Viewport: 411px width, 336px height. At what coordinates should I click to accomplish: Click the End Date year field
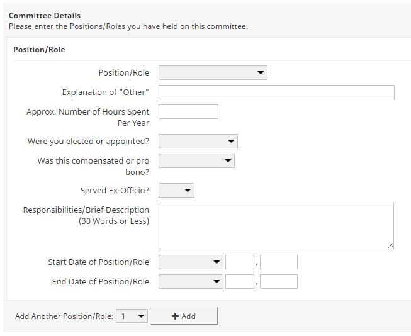(278, 282)
